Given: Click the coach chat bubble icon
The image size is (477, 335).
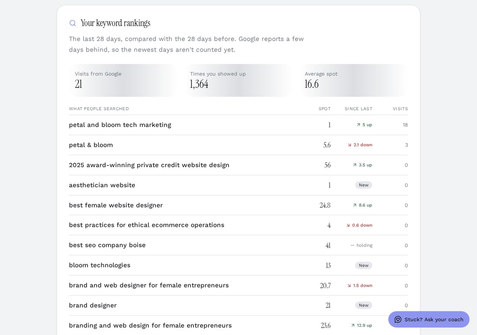Looking at the screenshot, I should (x=398, y=319).
